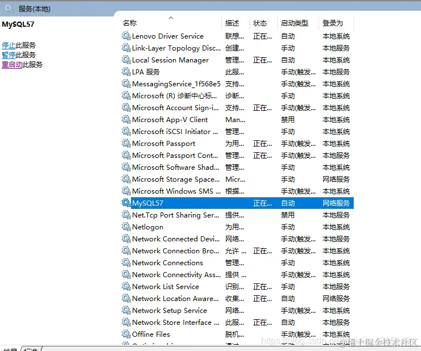Select Local Session Manager service name

pos(170,60)
